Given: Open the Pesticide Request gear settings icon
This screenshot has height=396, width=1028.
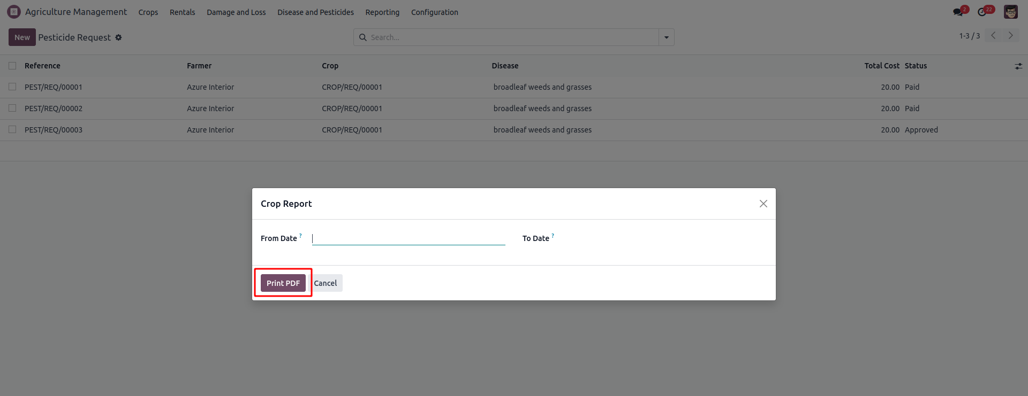Looking at the screenshot, I should tap(118, 37).
